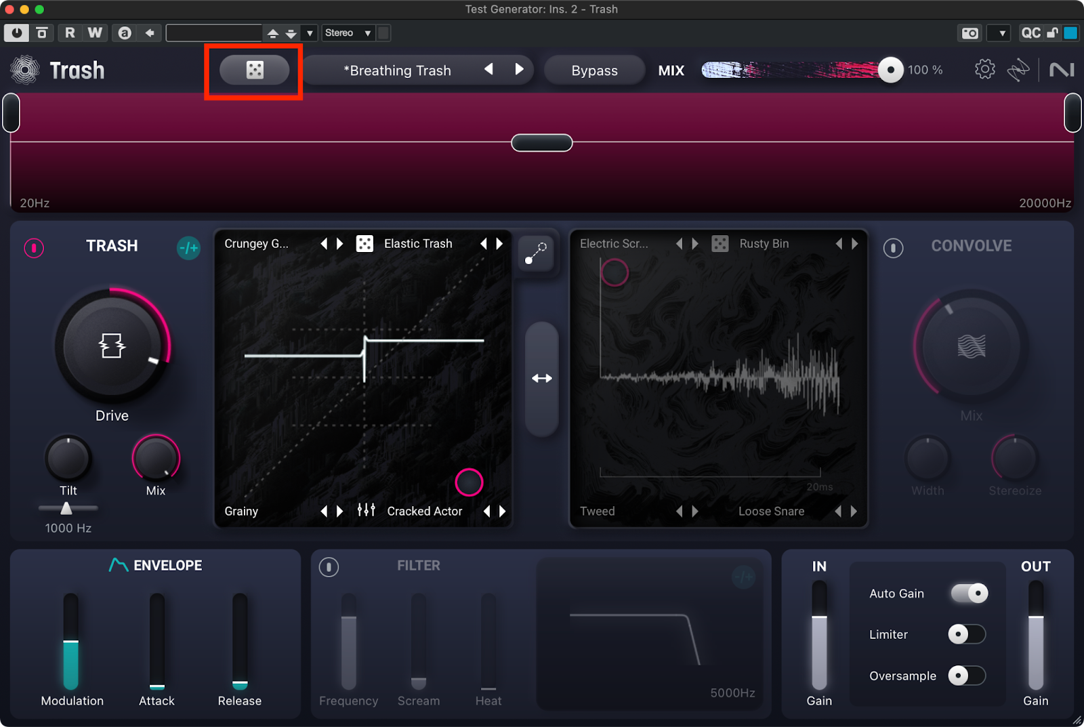Click the Convolve Mix knob
The height and width of the screenshot is (727, 1084).
971,346
